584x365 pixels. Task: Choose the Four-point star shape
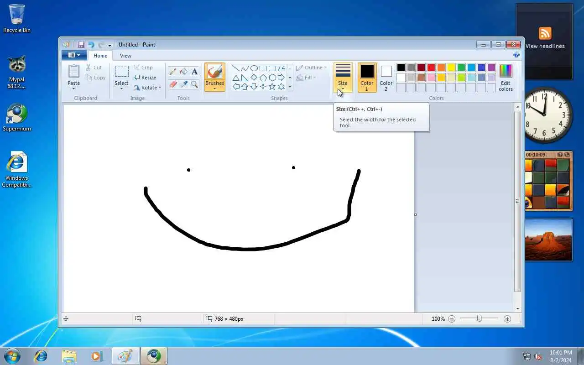(x=263, y=87)
